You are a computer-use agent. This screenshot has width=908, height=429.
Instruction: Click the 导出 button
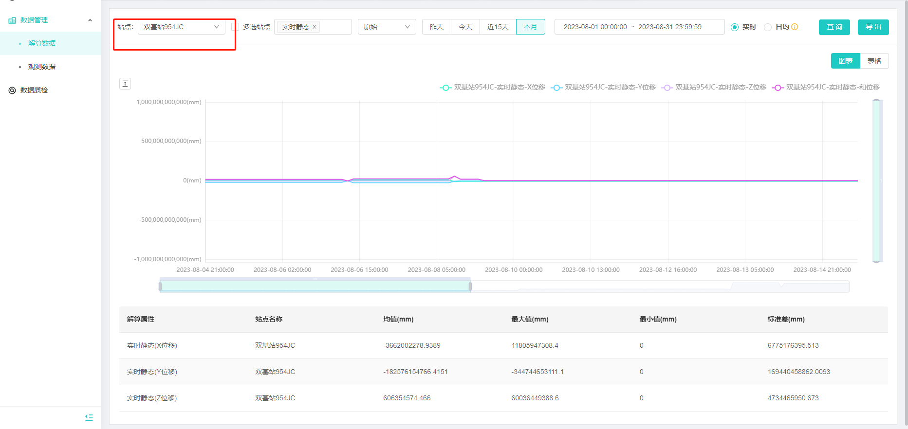[x=873, y=27]
